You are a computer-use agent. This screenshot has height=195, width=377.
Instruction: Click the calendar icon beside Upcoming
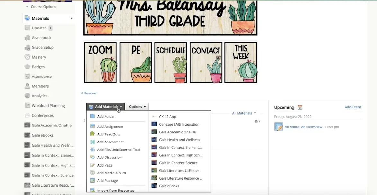(x=300, y=107)
